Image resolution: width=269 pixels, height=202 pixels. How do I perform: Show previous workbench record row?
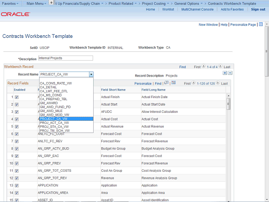point(204,66)
